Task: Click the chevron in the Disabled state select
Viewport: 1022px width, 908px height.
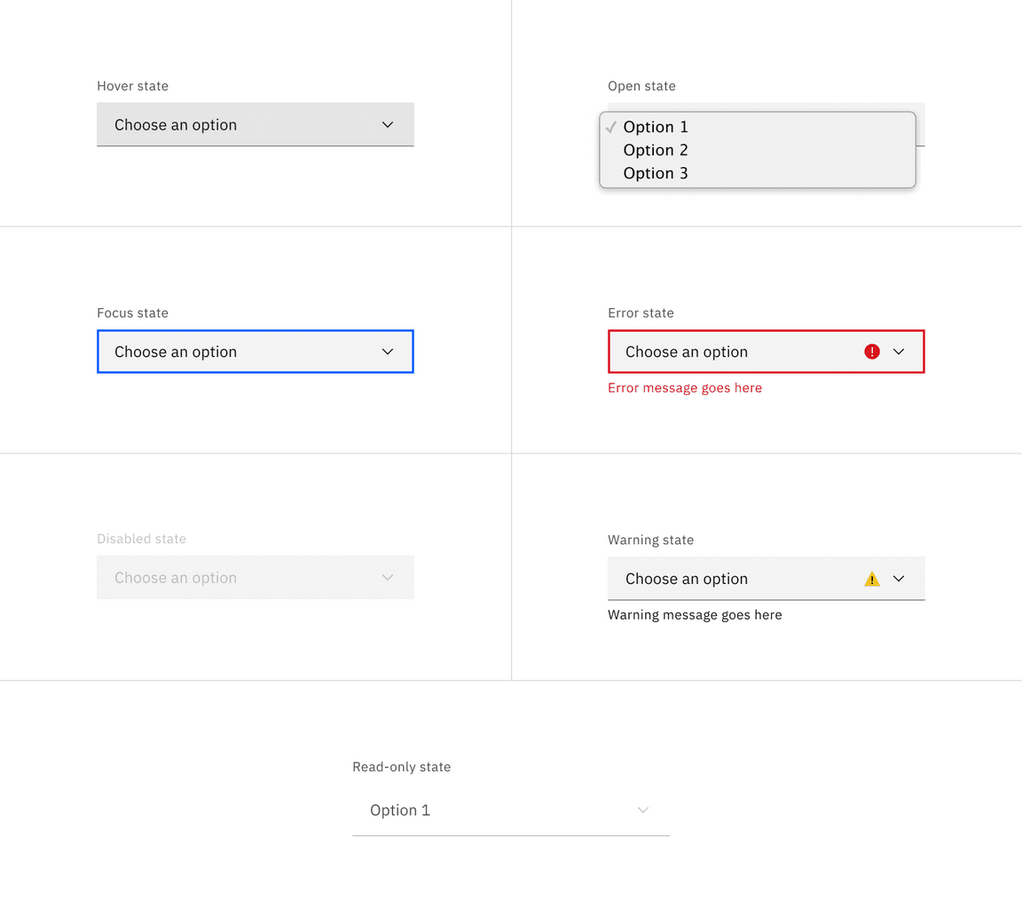Action: tap(388, 578)
